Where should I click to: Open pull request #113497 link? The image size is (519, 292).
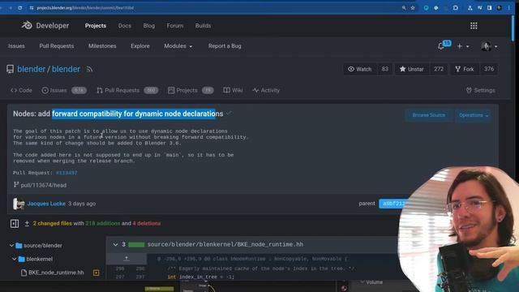pos(66,173)
